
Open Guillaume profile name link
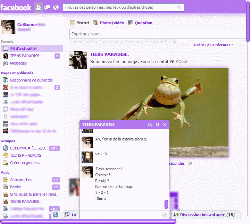coord(27,25)
